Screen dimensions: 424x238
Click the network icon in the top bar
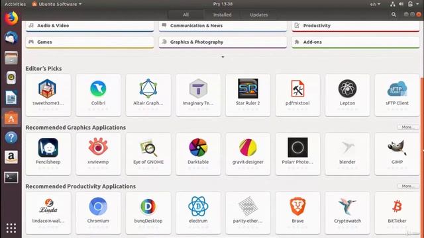(393, 4)
